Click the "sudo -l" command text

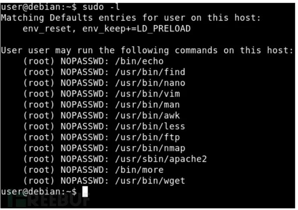(94, 7)
